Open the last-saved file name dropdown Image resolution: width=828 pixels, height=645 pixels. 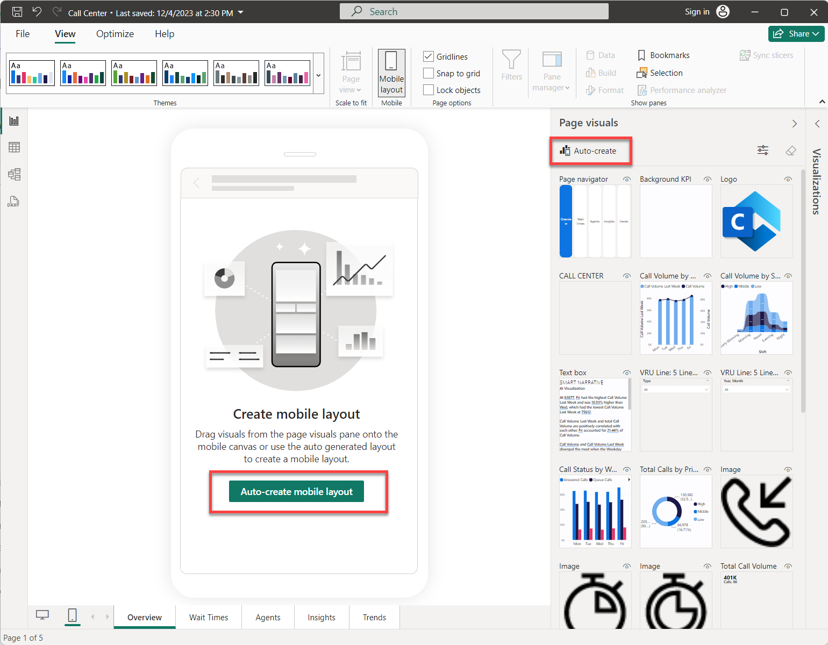(x=240, y=11)
